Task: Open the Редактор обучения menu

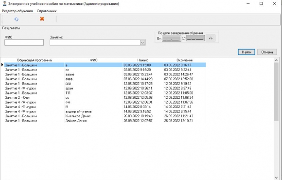Action: (18, 11)
